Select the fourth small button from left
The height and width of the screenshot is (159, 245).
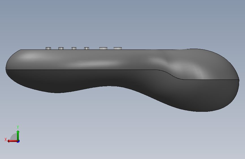click(86, 48)
